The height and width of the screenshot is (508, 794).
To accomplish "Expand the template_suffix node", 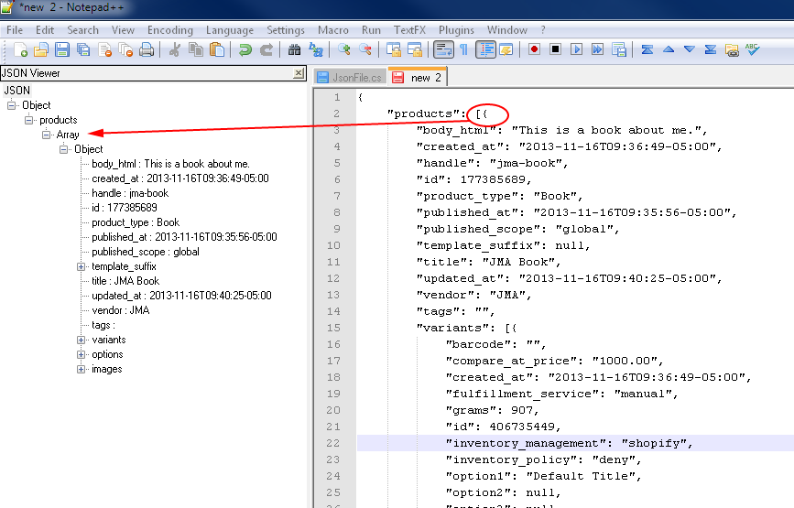I will (x=81, y=266).
